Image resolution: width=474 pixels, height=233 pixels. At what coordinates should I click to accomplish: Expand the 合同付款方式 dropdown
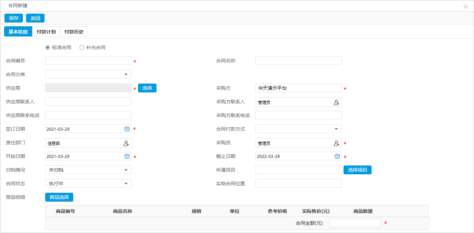pyautogui.click(x=336, y=129)
